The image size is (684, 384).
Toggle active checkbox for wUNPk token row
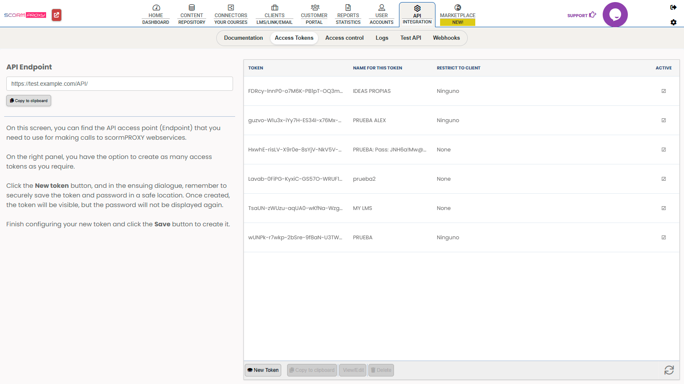(663, 237)
